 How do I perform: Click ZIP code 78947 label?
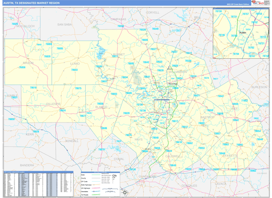221,96
